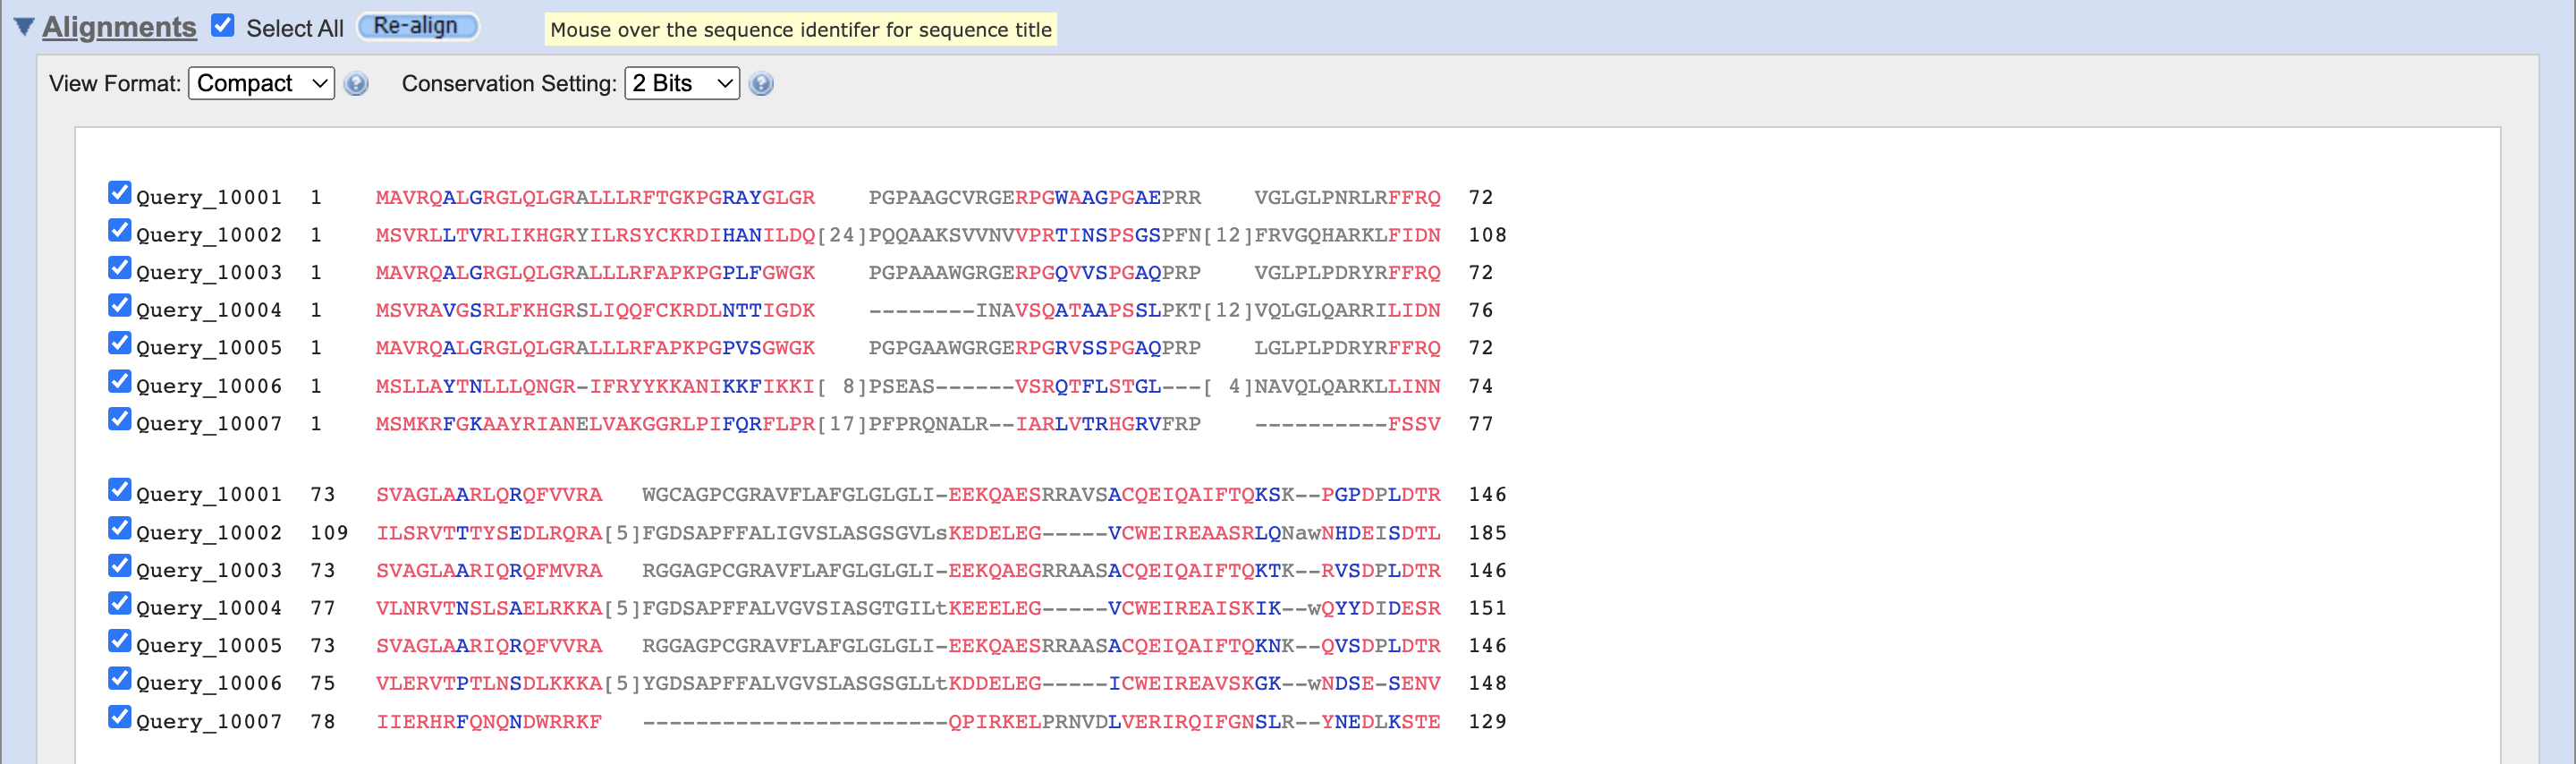Screen dimensions: 2576x764
Task: Uncheck the Select All checkbox
Action: point(223,26)
